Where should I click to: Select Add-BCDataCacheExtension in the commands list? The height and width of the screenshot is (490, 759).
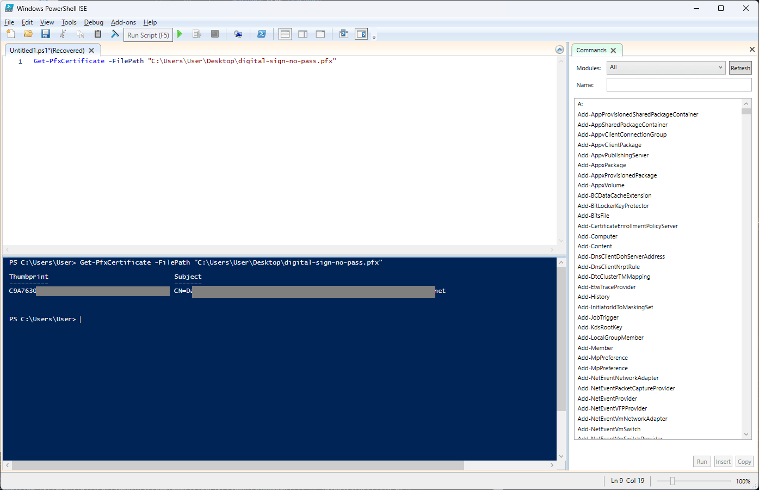click(x=614, y=195)
